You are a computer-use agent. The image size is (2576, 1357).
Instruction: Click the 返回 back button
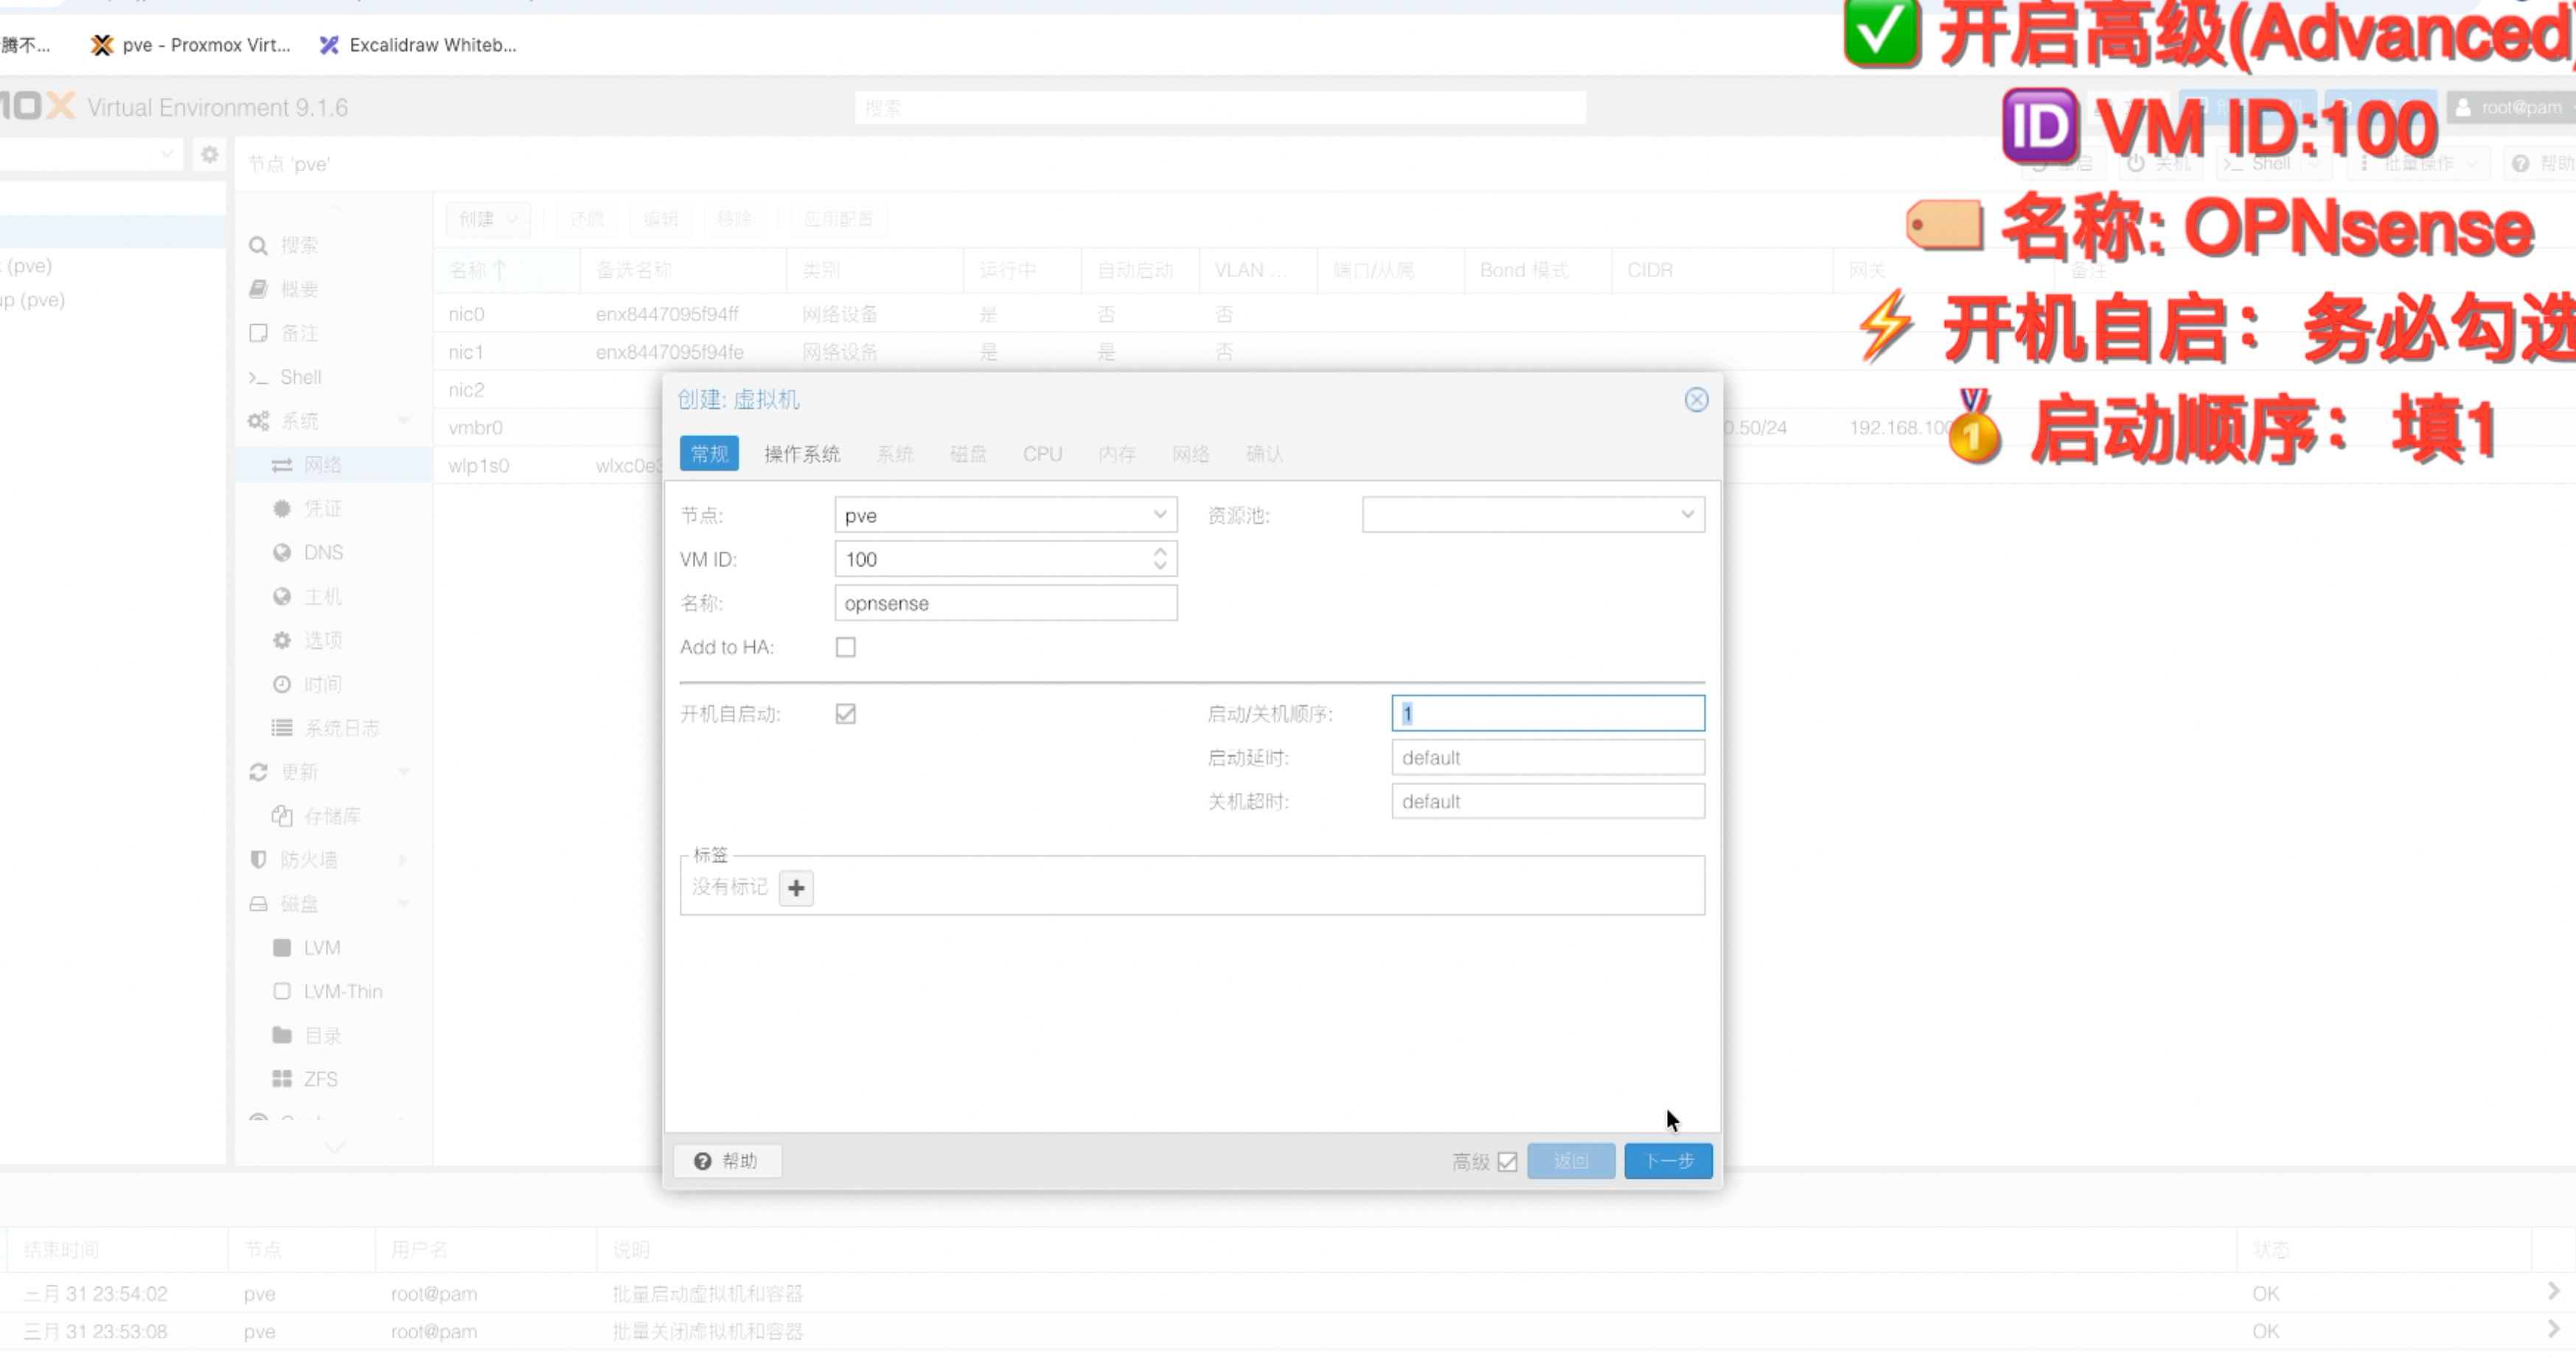point(1571,1161)
